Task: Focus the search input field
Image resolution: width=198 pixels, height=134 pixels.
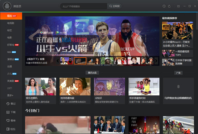Action: [84, 6]
